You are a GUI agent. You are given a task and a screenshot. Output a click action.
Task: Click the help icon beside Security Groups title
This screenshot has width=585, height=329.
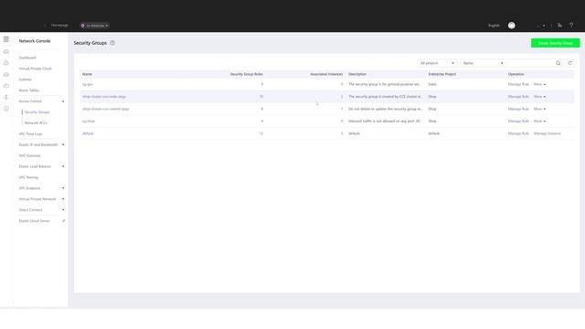[x=112, y=43]
